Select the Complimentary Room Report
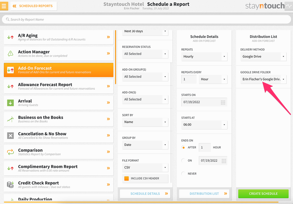The height and width of the screenshot is (204, 293). [x=59, y=168]
